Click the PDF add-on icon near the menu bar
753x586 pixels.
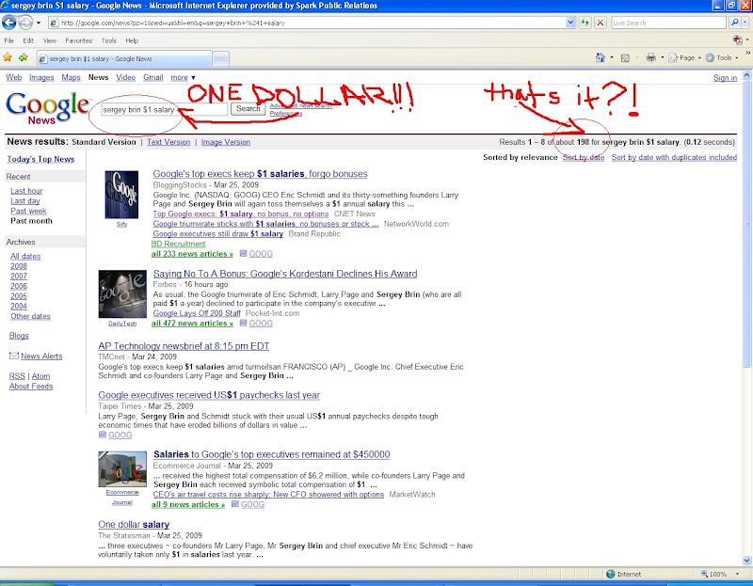pos(738,40)
